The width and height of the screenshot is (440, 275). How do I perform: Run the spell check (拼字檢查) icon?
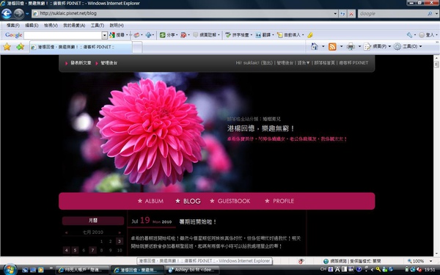coord(228,35)
